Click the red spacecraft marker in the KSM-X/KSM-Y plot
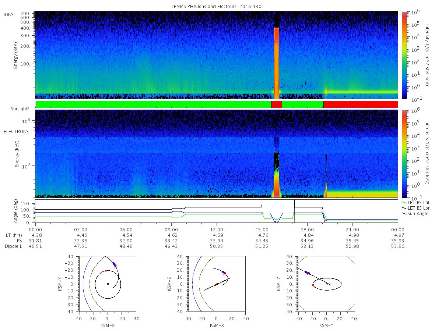 click(115, 266)
